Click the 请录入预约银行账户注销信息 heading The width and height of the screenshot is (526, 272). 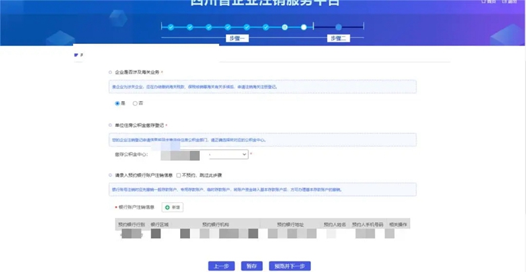[144, 175]
